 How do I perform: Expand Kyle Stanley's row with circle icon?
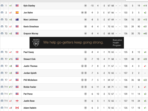tap(2, 6)
